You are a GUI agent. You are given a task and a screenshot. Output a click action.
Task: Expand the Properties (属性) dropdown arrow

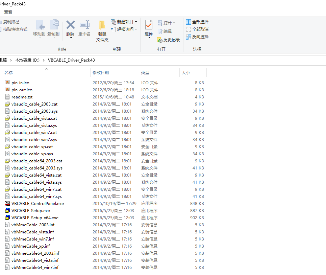tap(149, 38)
